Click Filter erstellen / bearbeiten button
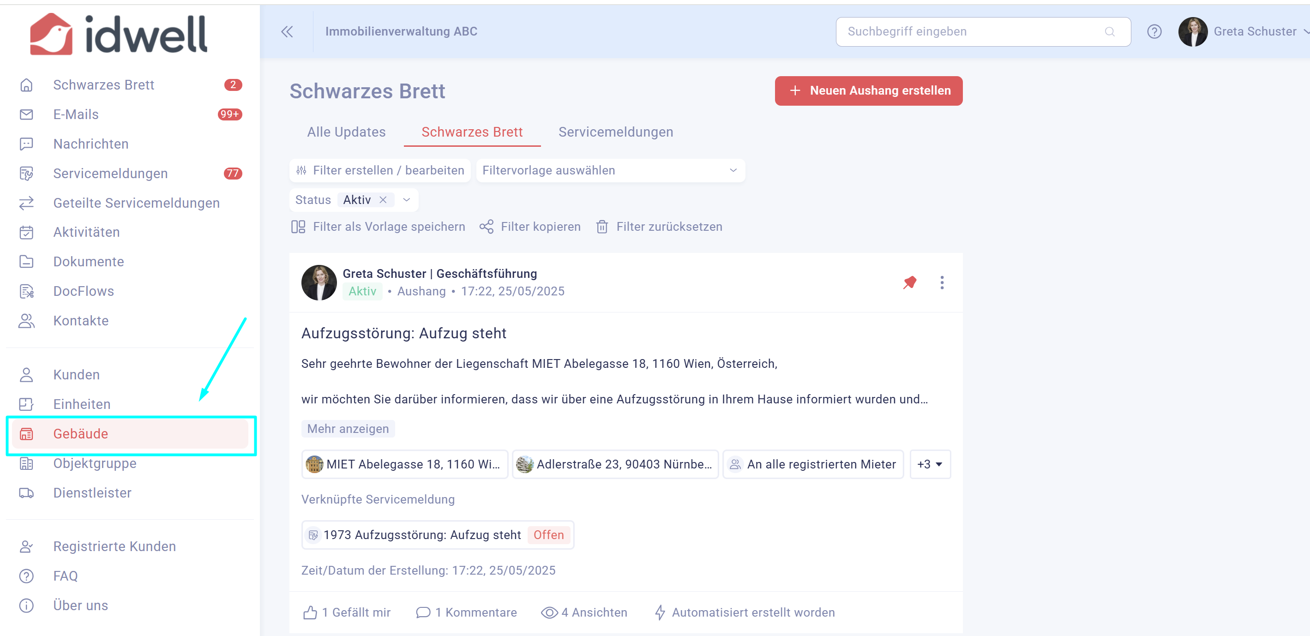1310x636 pixels. [x=380, y=170]
